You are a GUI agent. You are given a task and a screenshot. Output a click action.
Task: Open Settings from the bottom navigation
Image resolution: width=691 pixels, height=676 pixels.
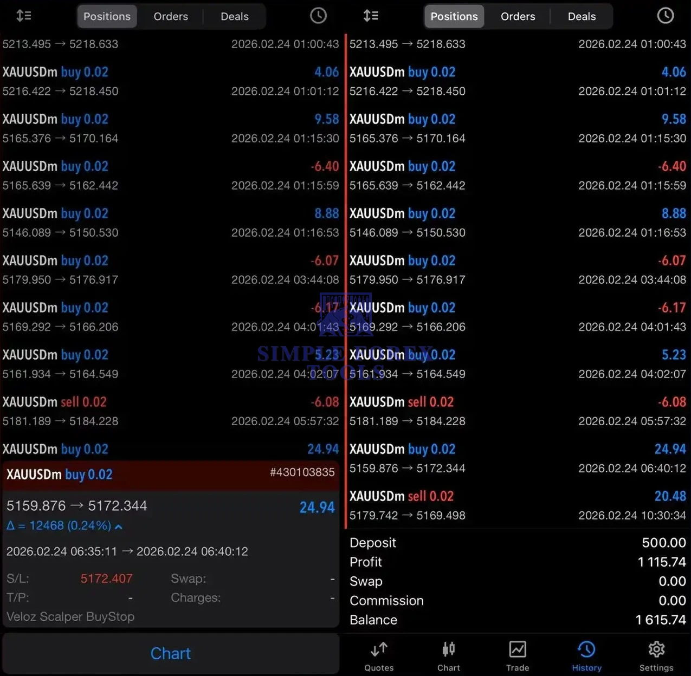coord(656,655)
